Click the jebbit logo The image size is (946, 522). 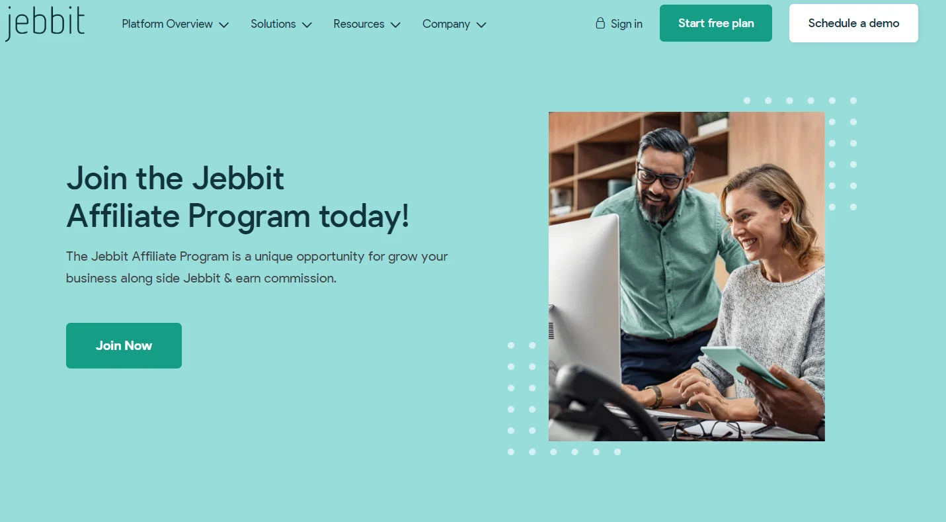pyautogui.click(x=45, y=23)
